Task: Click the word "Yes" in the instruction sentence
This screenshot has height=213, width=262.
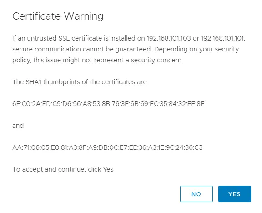Action: pyautogui.click(x=108, y=169)
